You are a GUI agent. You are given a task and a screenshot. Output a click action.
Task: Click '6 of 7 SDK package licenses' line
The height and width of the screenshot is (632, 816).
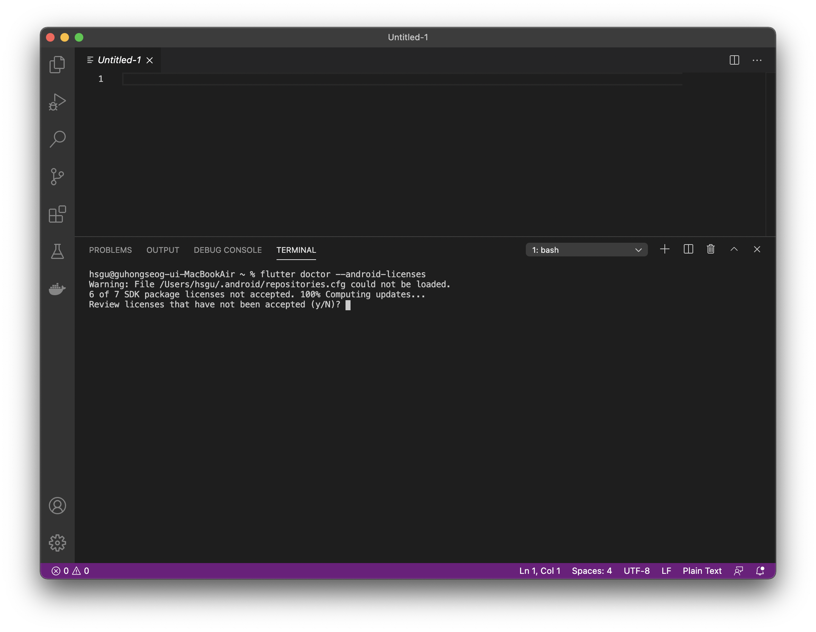tap(257, 294)
